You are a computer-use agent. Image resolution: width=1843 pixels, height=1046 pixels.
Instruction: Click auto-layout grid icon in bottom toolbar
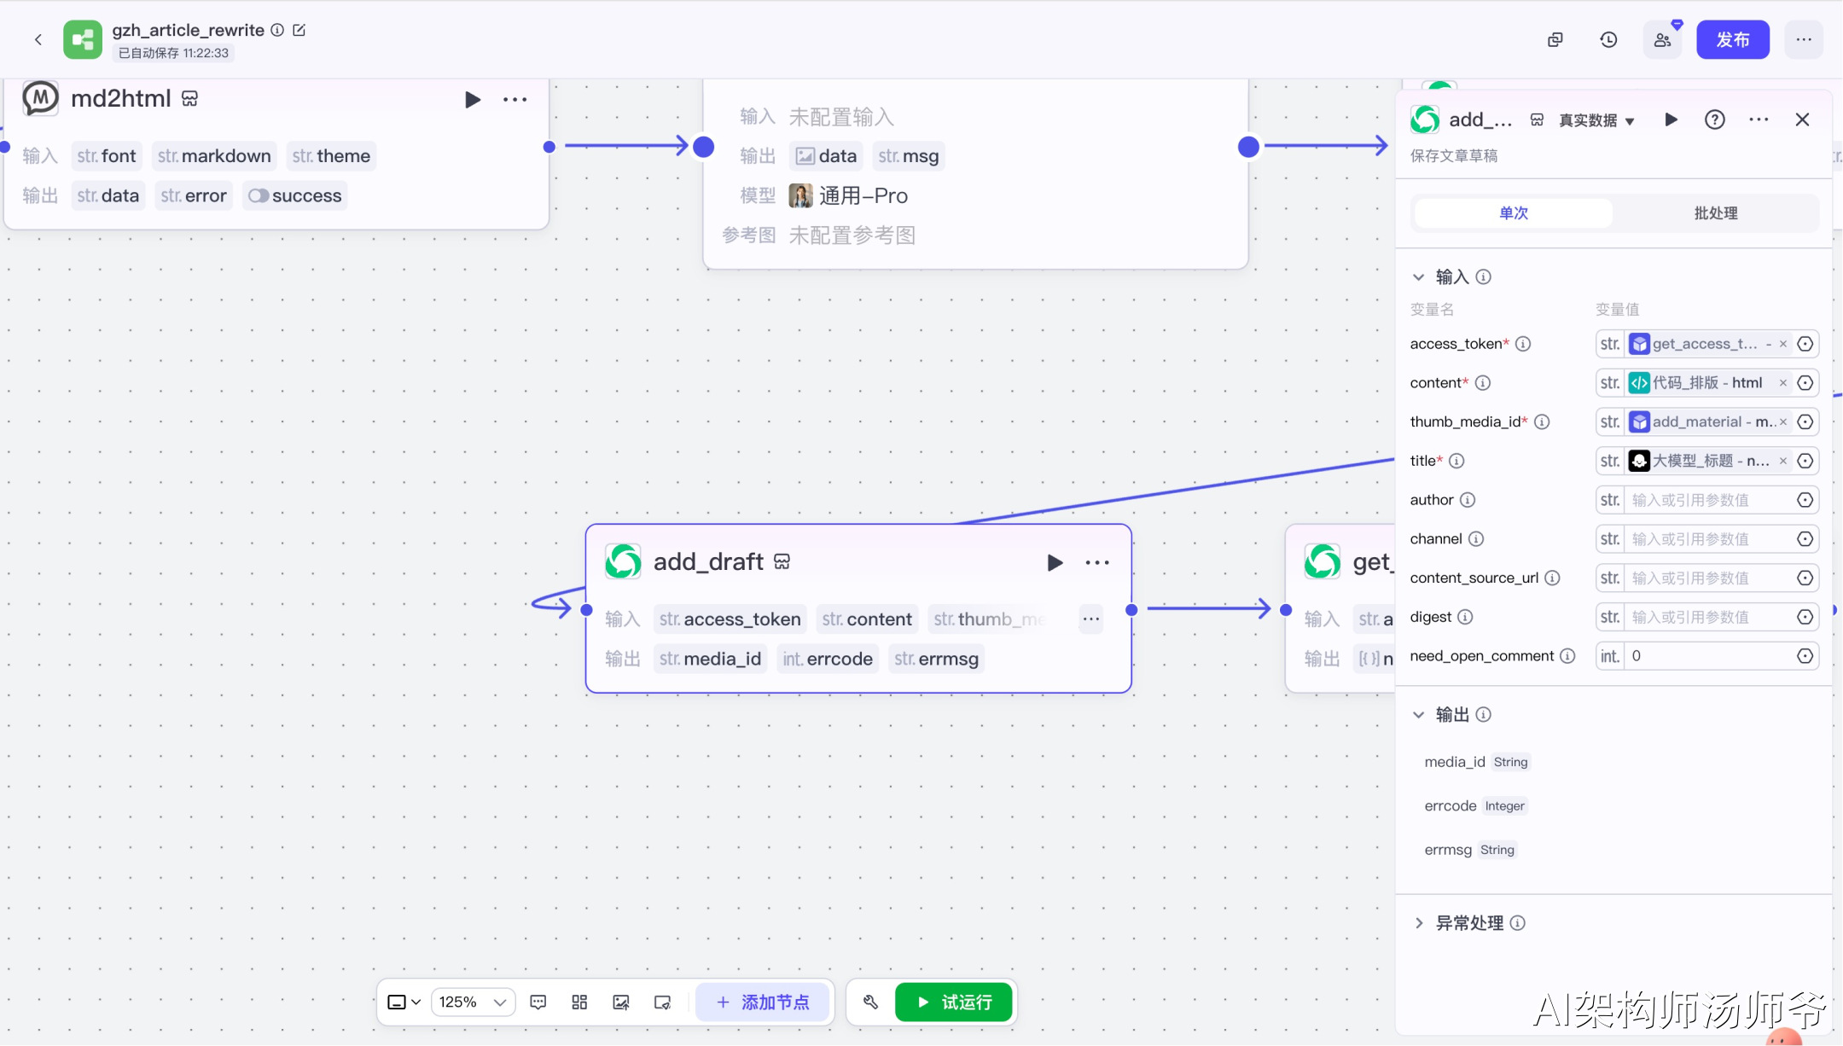click(x=579, y=1002)
